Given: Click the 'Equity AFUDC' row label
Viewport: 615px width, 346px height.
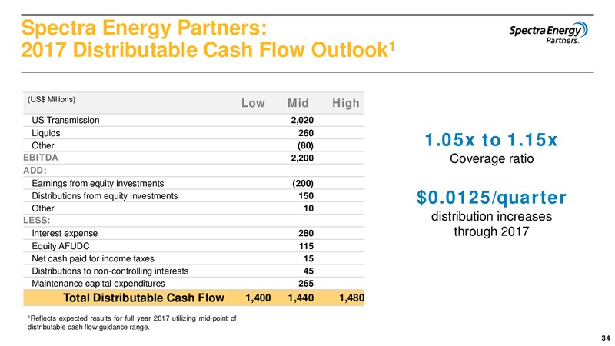Looking at the screenshot, I should pos(61,246).
